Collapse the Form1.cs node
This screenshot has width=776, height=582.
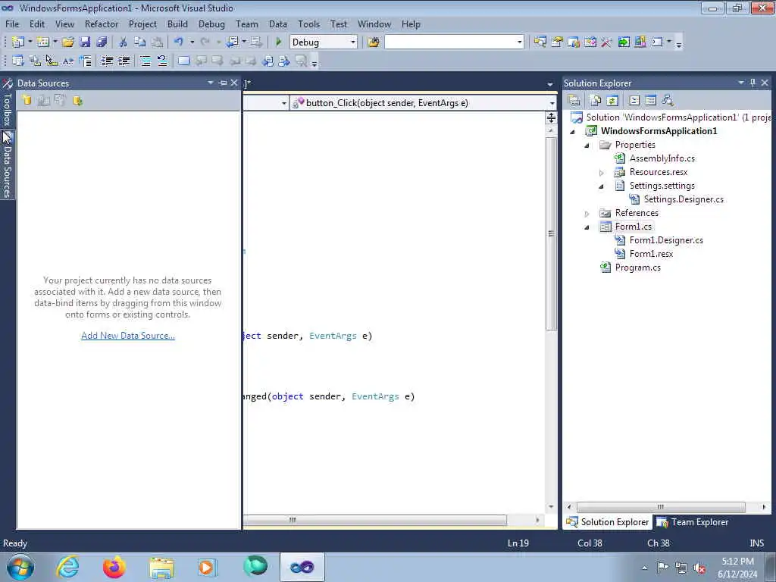tap(587, 227)
